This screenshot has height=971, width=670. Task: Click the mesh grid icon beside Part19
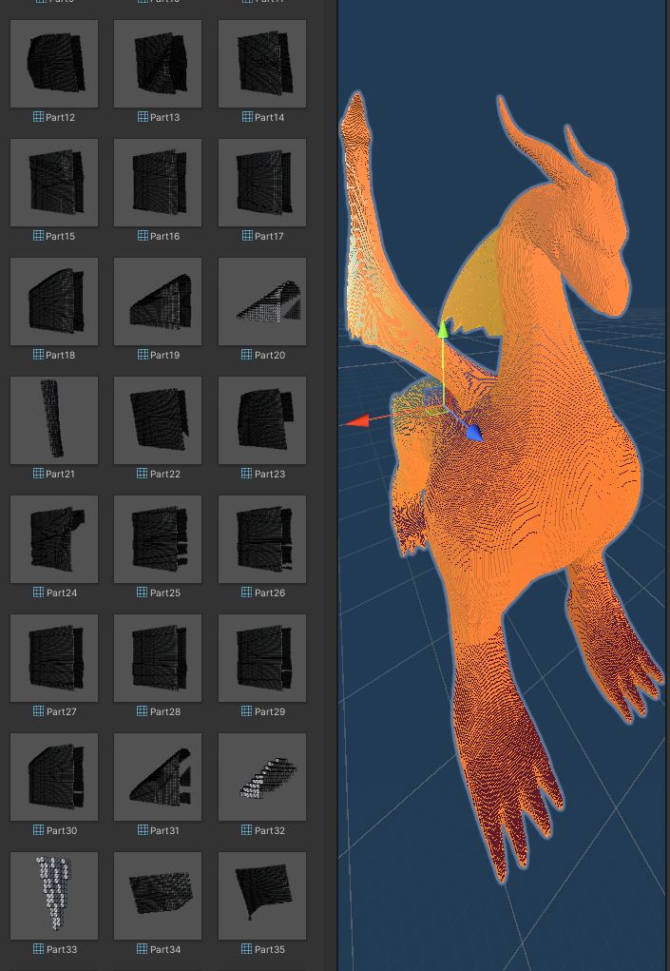click(x=143, y=355)
